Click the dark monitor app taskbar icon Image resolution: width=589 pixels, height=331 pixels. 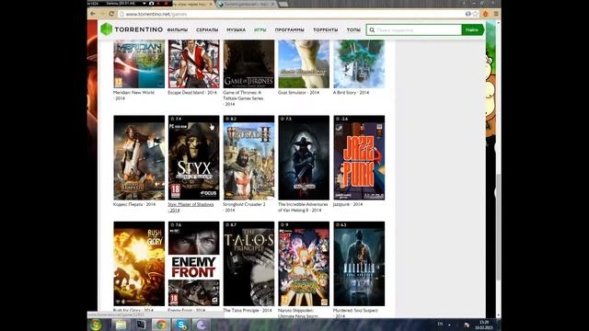[x=141, y=325]
